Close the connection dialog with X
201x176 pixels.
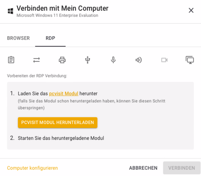pos(191,10)
